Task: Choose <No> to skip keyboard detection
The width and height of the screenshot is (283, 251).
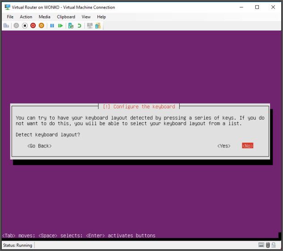Action: [x=248, y=146]
